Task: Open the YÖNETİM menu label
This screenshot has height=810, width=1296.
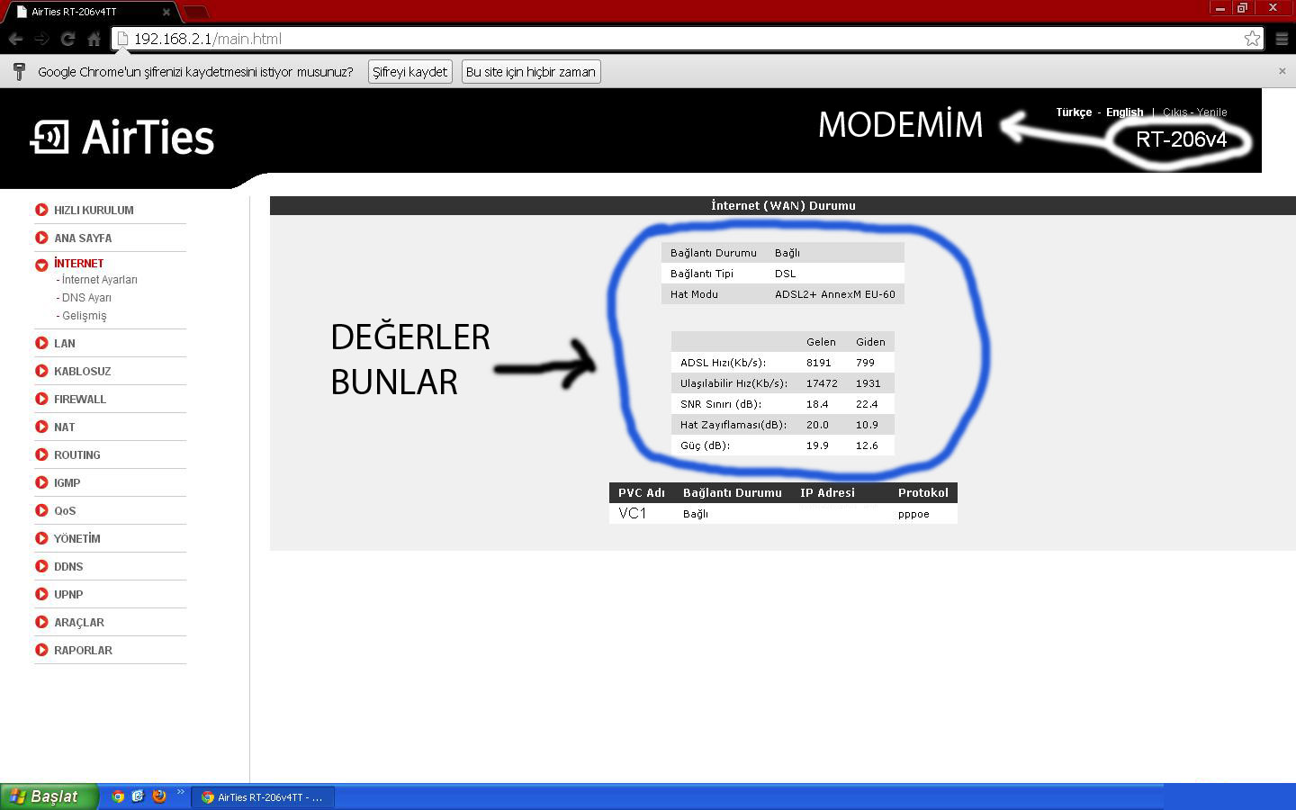Action: [77, 538]
